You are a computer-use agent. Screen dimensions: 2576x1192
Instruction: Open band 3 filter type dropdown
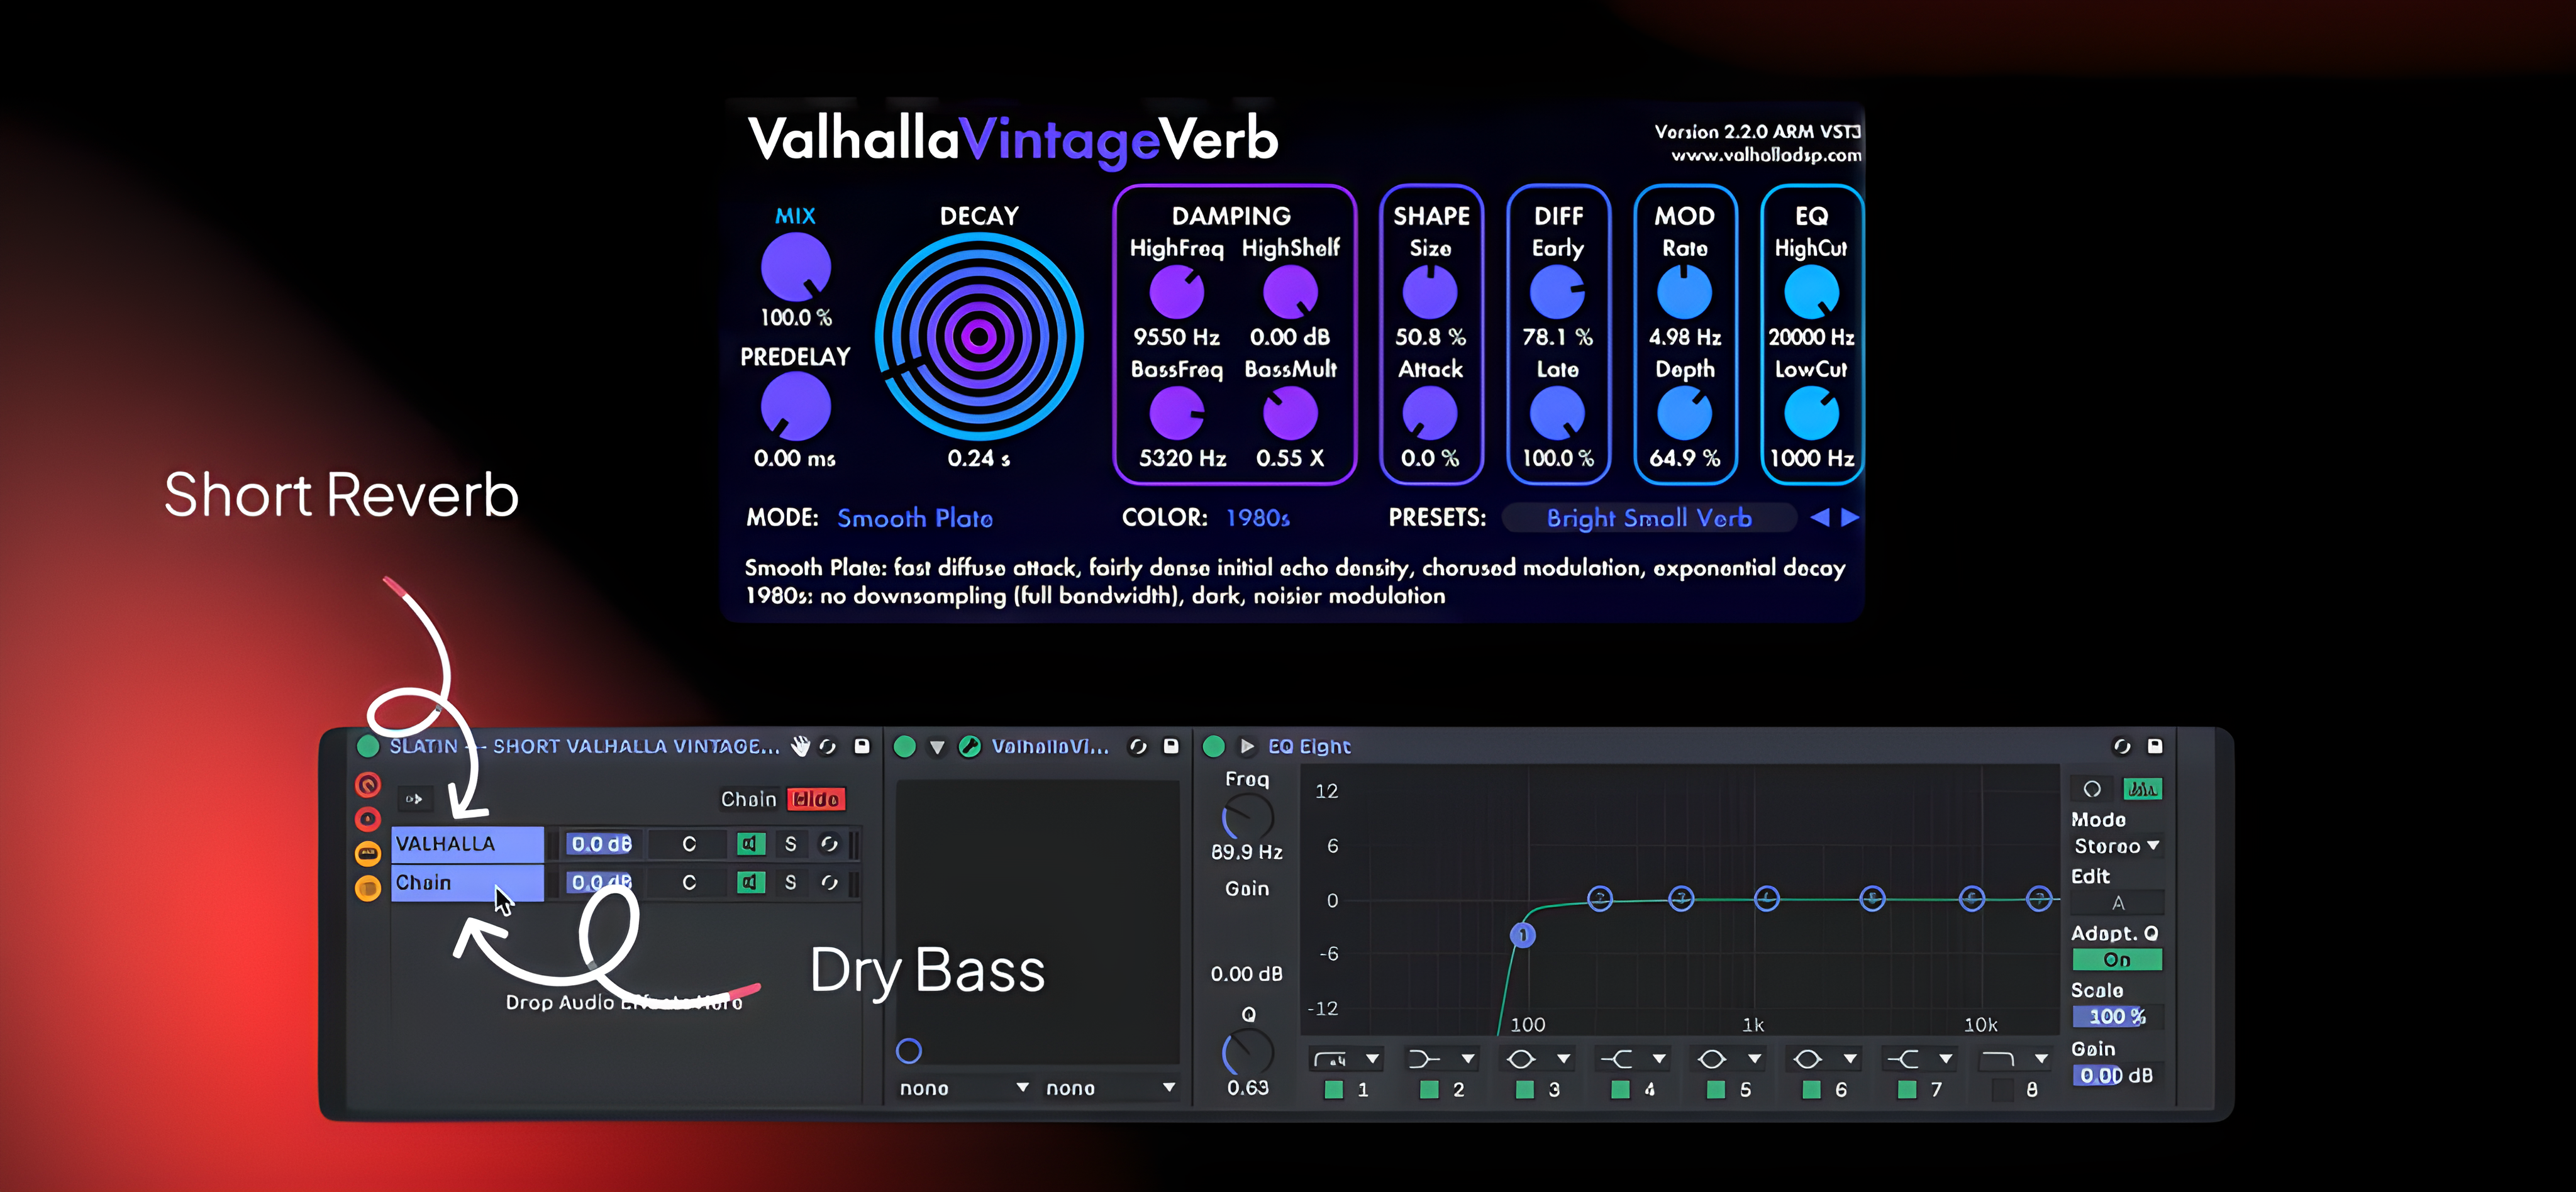(x=1536, y=1058)
